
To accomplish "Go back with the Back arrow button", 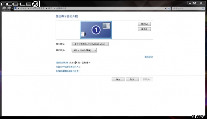I will click(4, 8).
